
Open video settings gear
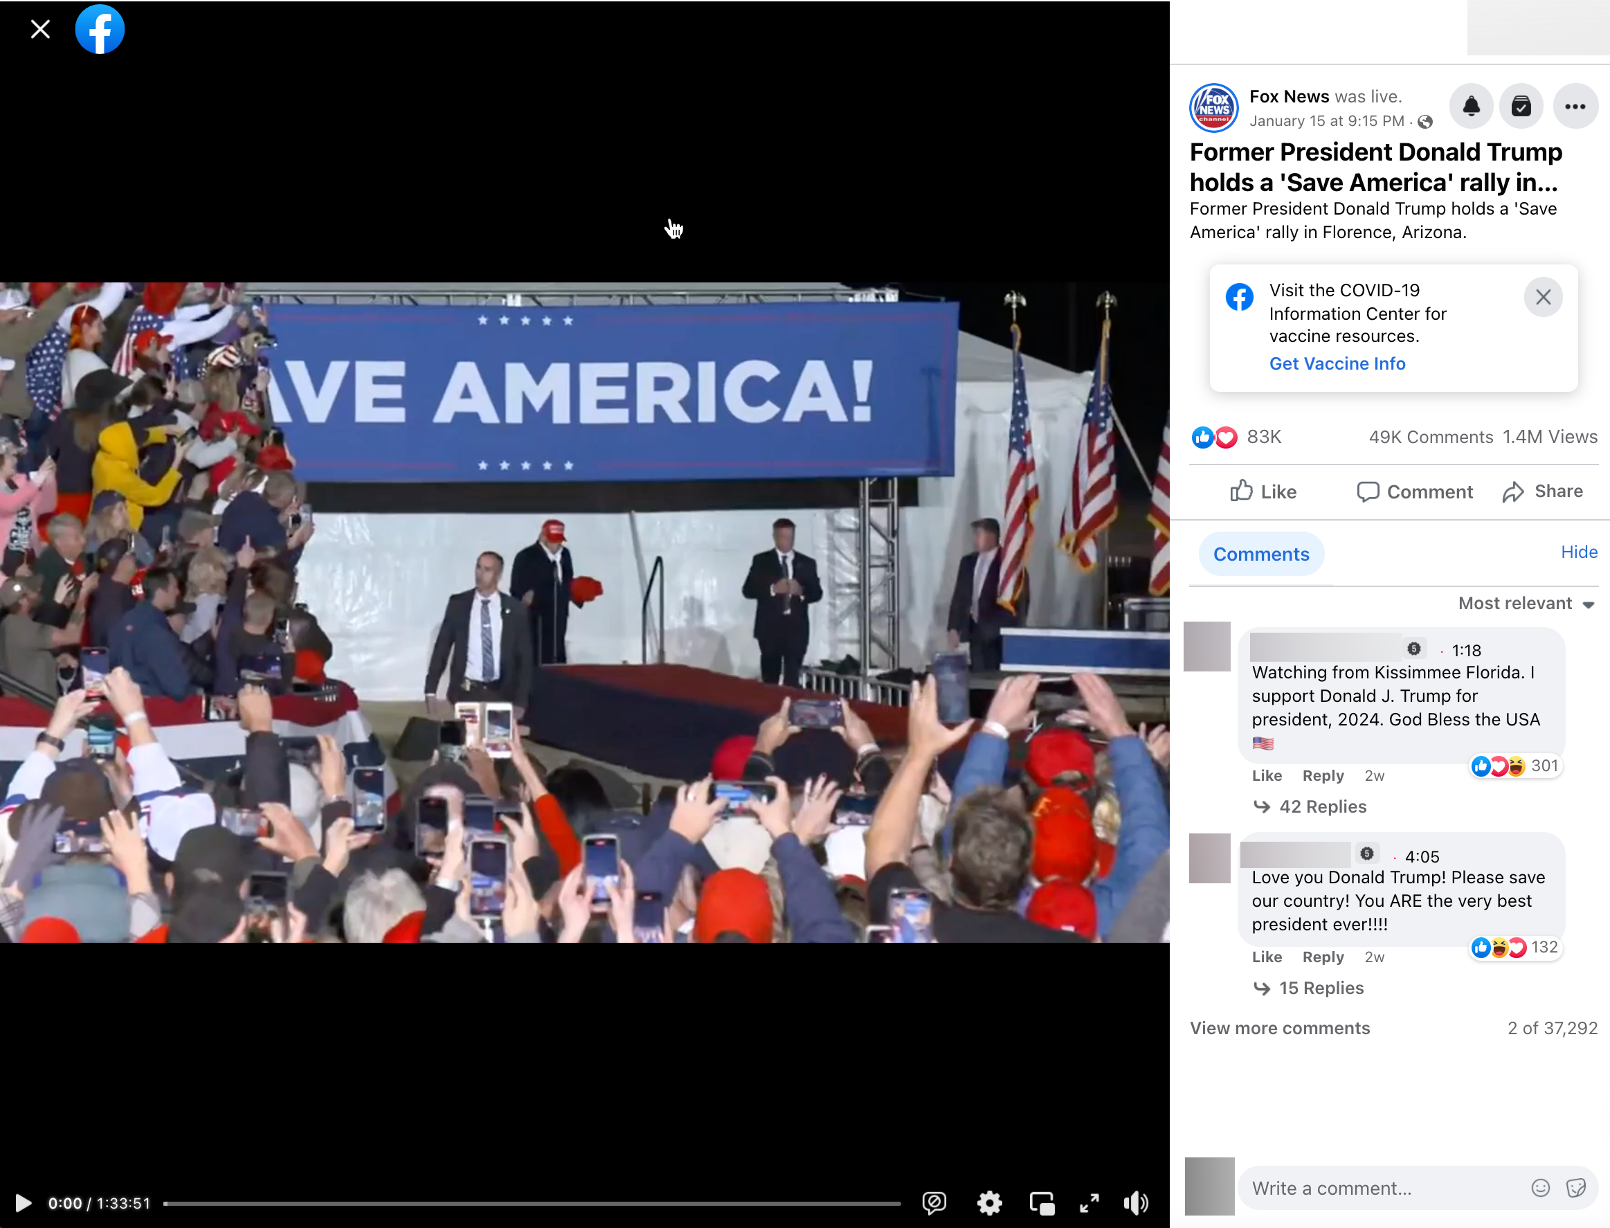coord(989,1202)
